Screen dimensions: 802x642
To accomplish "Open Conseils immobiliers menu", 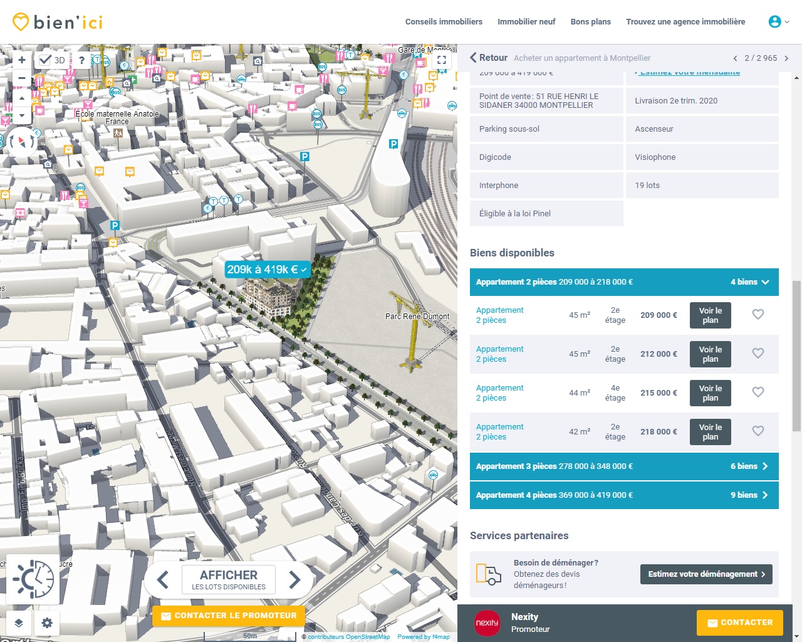I will [x=444, y=21].
